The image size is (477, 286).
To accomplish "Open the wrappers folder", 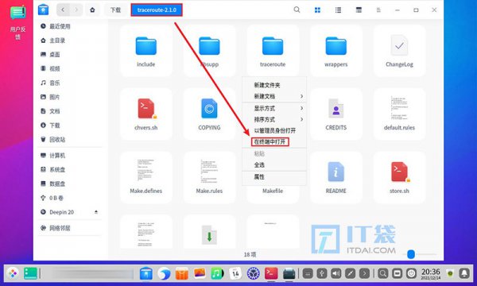I will (335, 51).
